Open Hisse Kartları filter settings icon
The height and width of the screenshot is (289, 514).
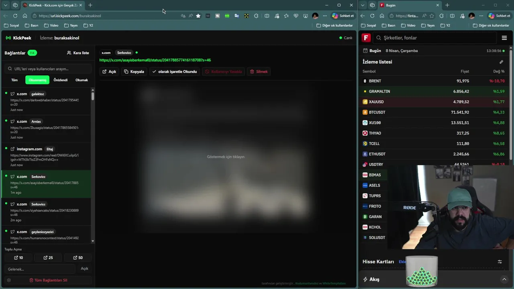(500, 262)
